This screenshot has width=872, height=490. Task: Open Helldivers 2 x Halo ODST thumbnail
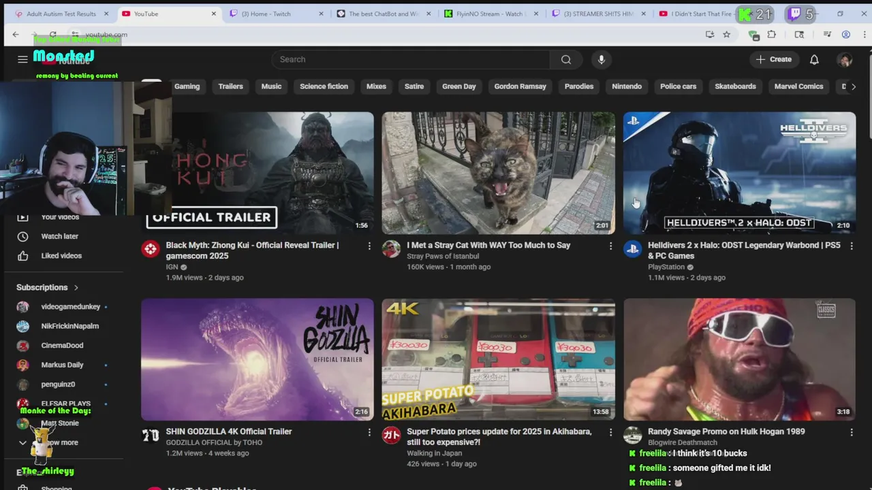tap(739, 173)
